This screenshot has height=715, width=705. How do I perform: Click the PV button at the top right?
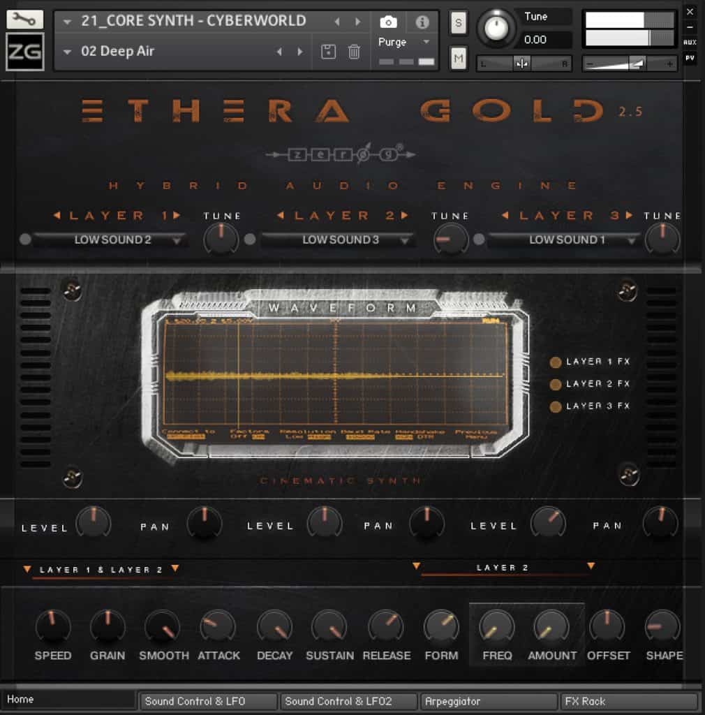[690, 58]
